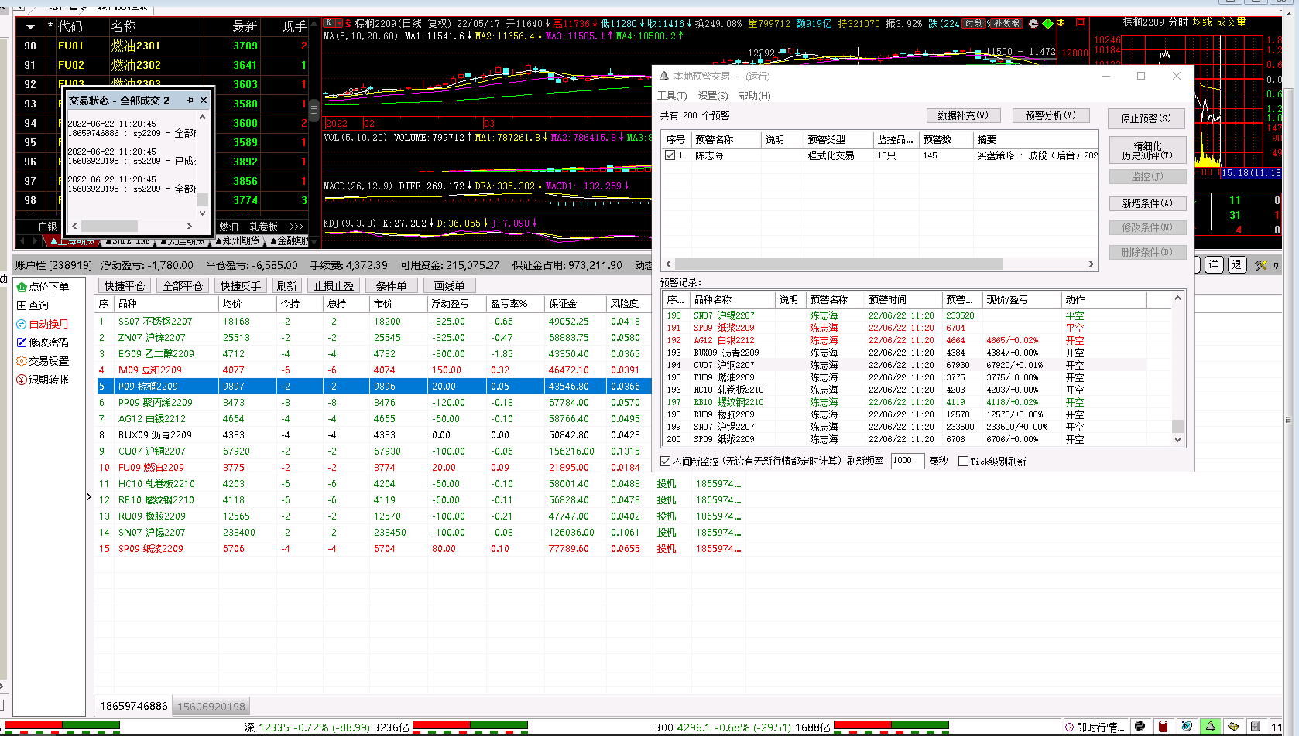Expand the 查询 tree node
Screen dimensions: 1299x736
22,305
